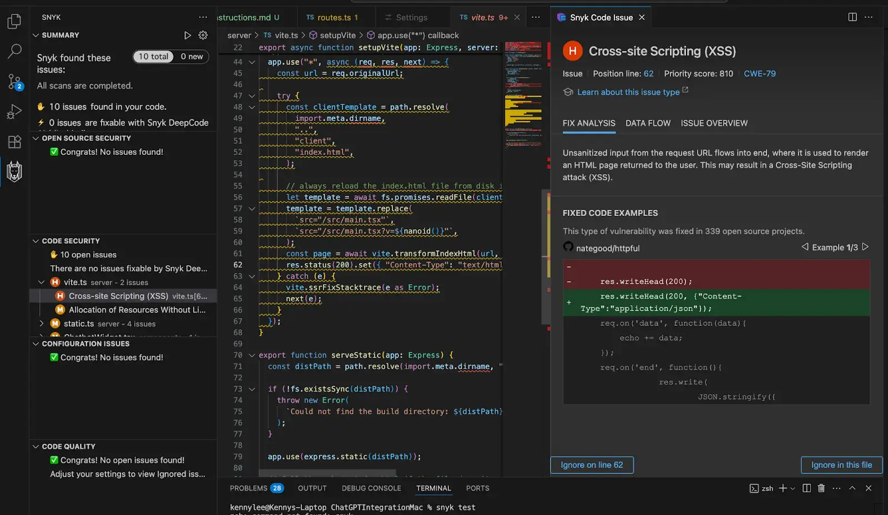Open Snyk settings gear icon
888x515 pixels.
[x=203, y=35]
